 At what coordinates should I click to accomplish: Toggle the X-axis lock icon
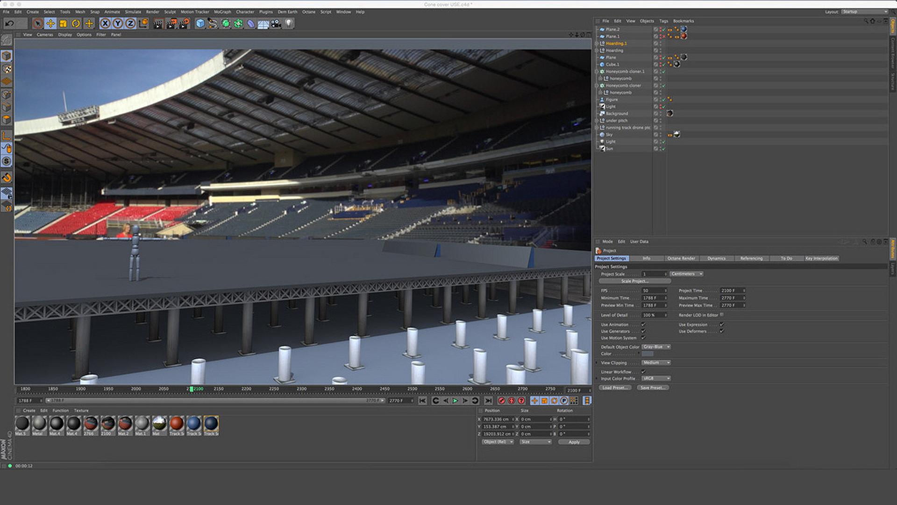click(106, 23)
